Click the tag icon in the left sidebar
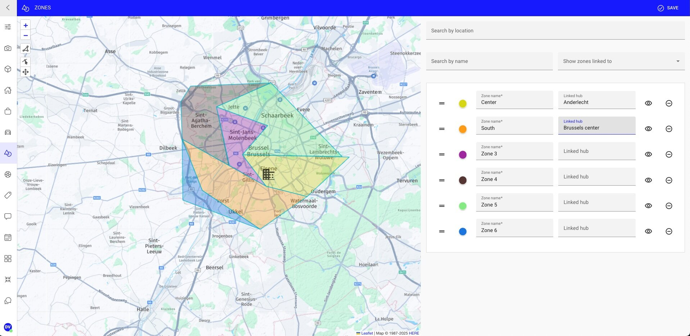The image size is (690, 336). pos(8,195)
